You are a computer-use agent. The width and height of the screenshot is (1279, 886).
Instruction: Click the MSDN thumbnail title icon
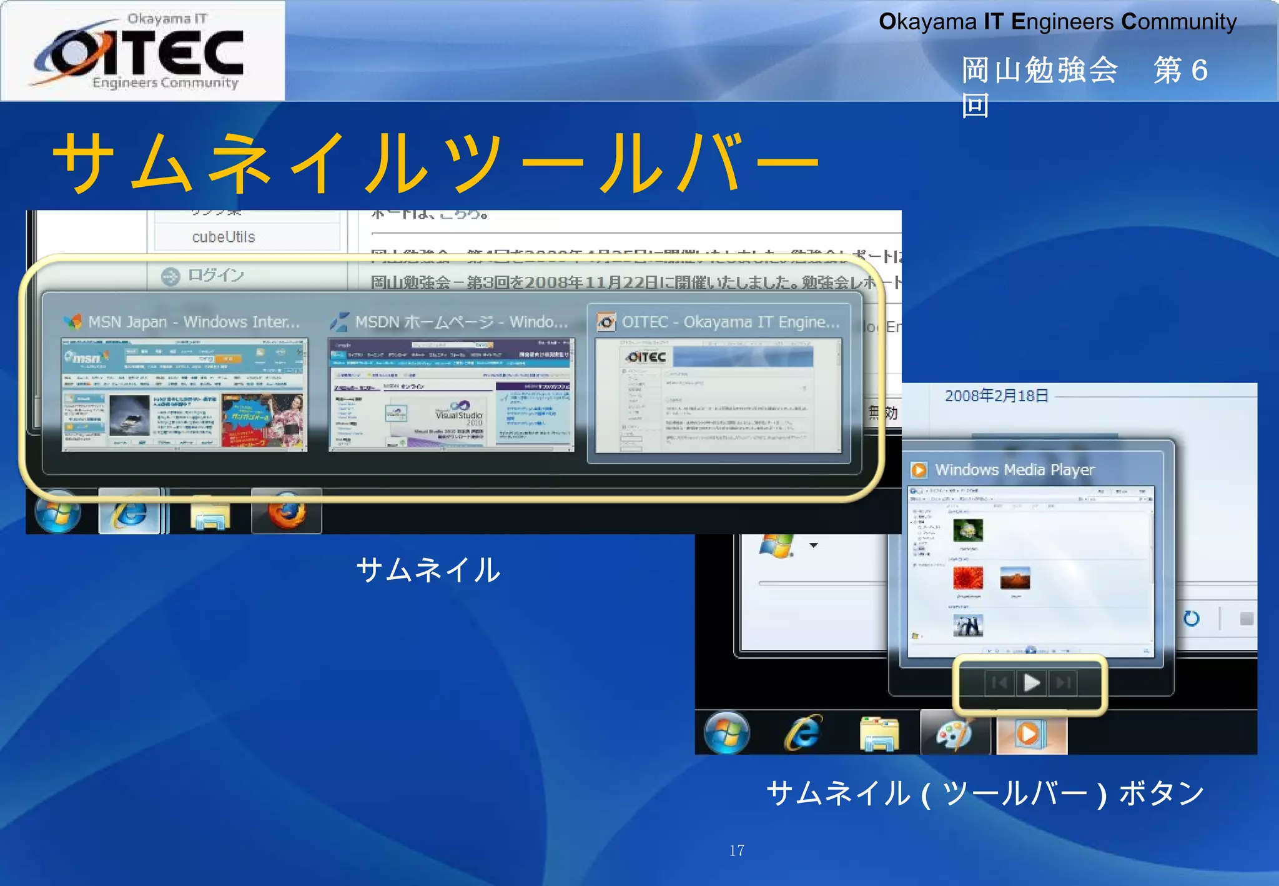[x=339, y=322]
